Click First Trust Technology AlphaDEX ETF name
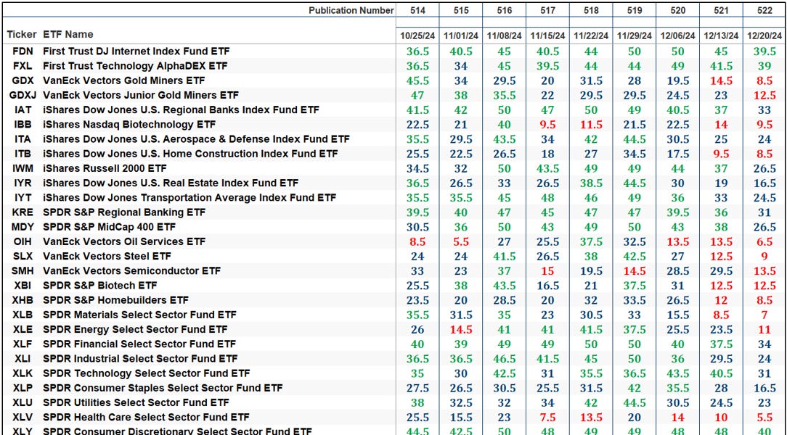The height and width of the screenshot is (435, 787). pyautogui.click(x=135, y=66)
